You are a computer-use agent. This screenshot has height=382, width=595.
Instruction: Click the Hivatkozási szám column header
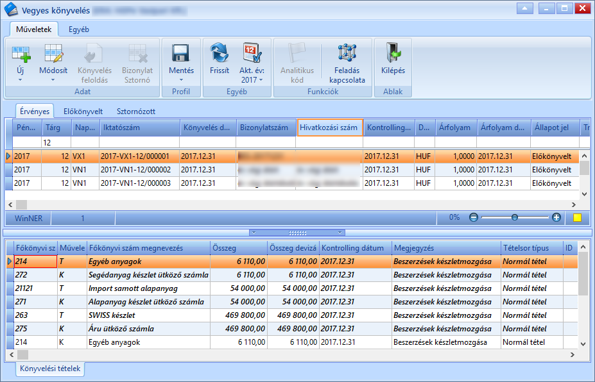tap(330, 128)
